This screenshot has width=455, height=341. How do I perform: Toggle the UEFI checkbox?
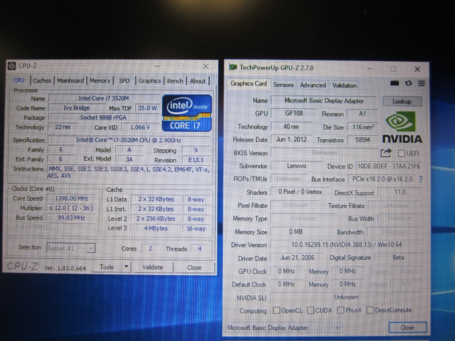401,153
